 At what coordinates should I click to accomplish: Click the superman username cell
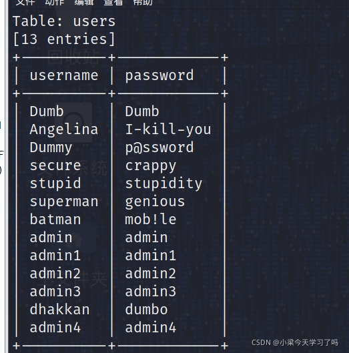coord(64,202)
